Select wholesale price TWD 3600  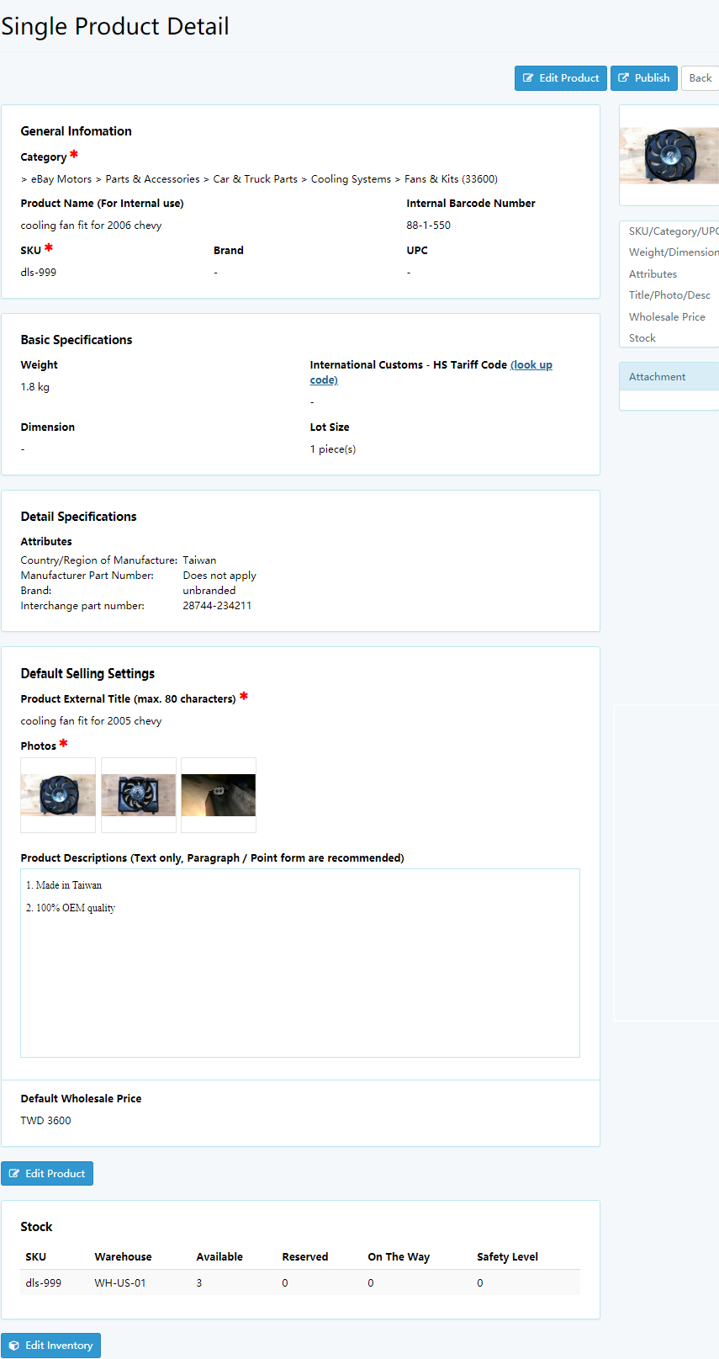pos(45,1120)
